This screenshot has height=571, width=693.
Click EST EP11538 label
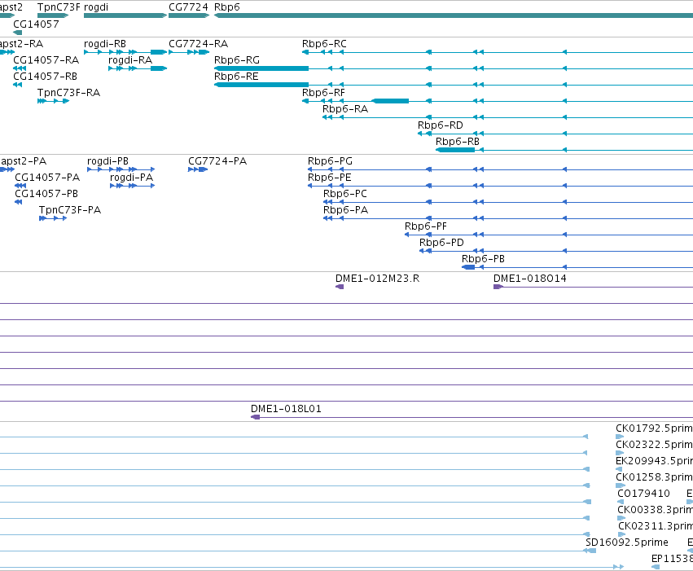[672, 559]
